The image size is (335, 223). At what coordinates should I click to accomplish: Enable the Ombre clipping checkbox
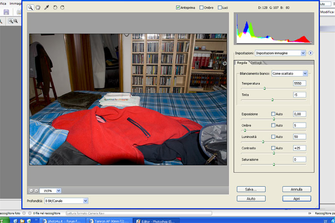[201, 8]
